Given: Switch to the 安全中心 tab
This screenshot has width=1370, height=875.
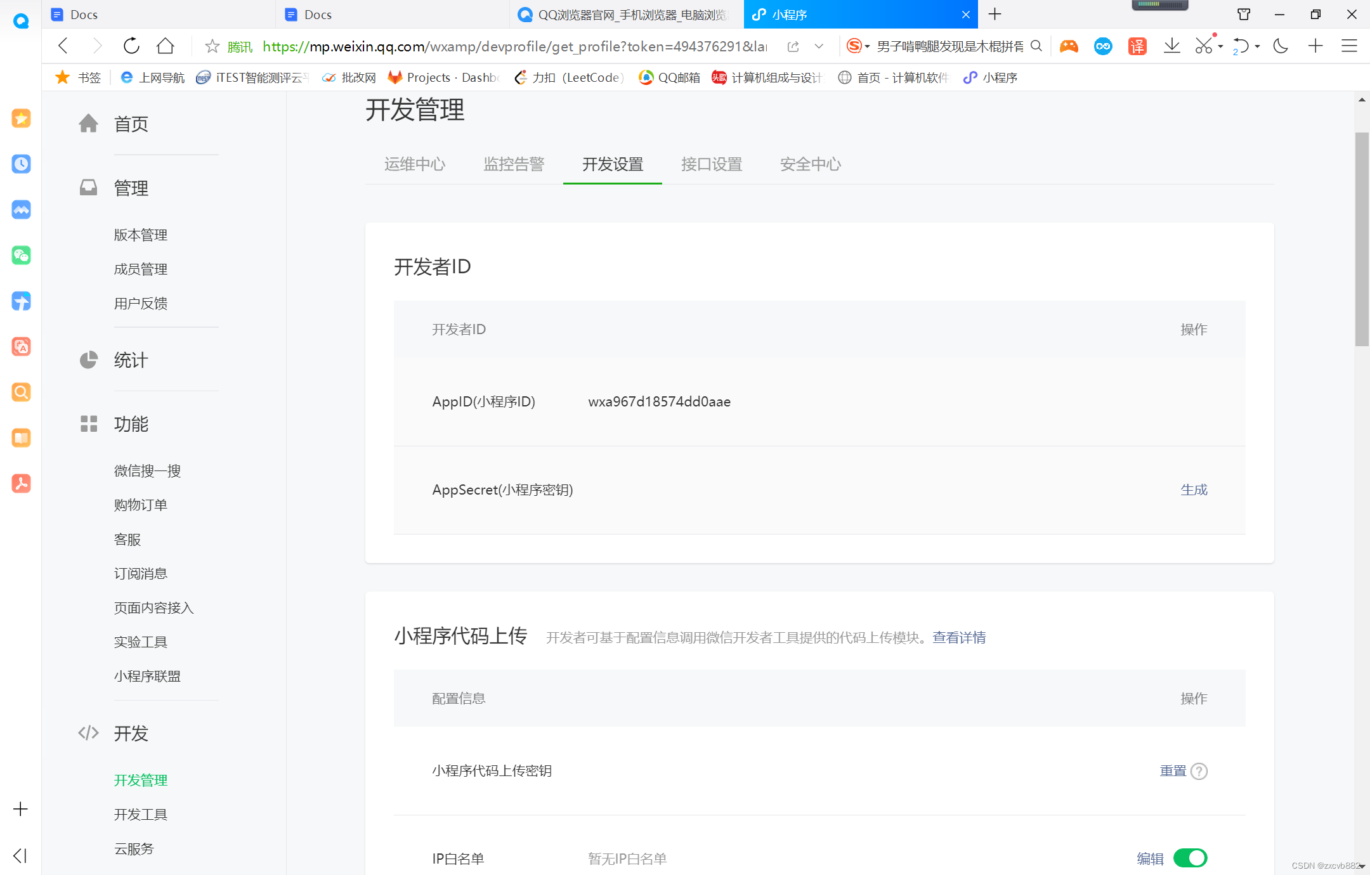Looking at the screenshot, I should (810, 164).
